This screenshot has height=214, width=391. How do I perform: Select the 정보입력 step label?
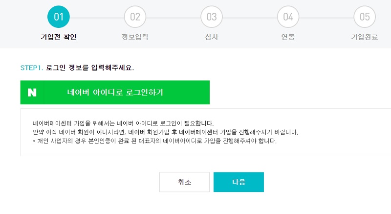pos(135,37)
